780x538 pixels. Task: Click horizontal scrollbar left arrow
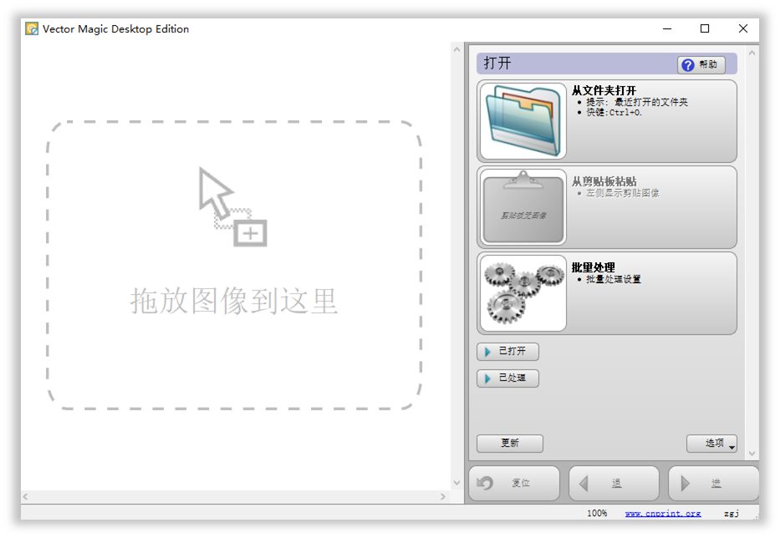coord(25,496)
